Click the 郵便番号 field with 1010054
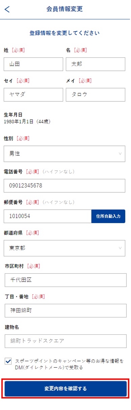 (x=48, y=216)
